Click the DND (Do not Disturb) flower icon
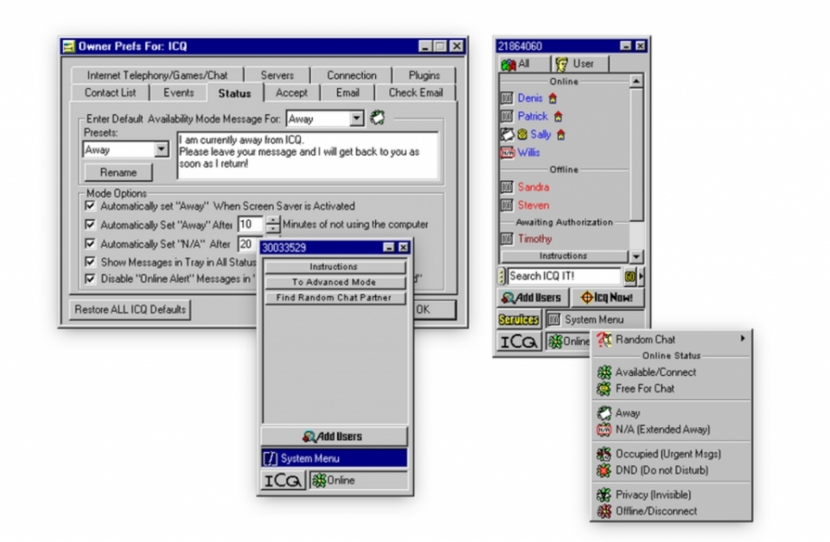 603,470
